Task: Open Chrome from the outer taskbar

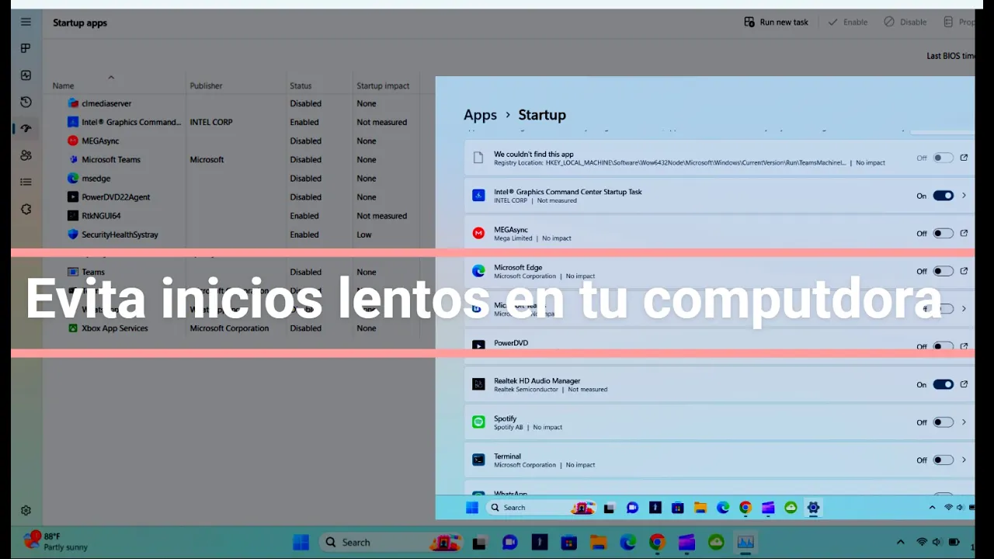Action: (657, 542)
